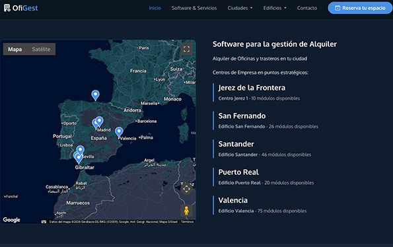Open Puerto Real location heading
This screenshot has height=247, width=393.
tap(238, 172)
